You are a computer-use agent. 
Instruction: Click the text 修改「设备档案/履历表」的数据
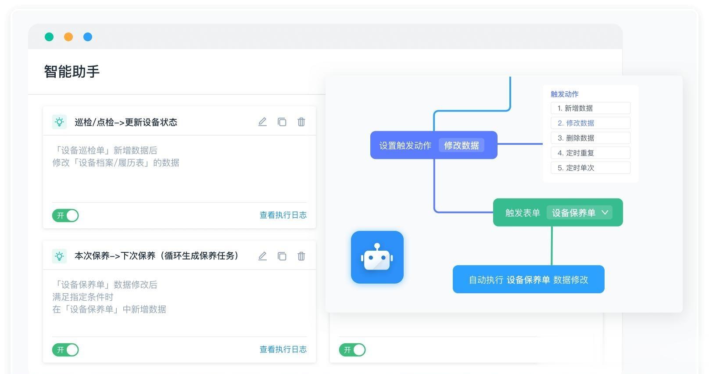[x=116, y=163]
